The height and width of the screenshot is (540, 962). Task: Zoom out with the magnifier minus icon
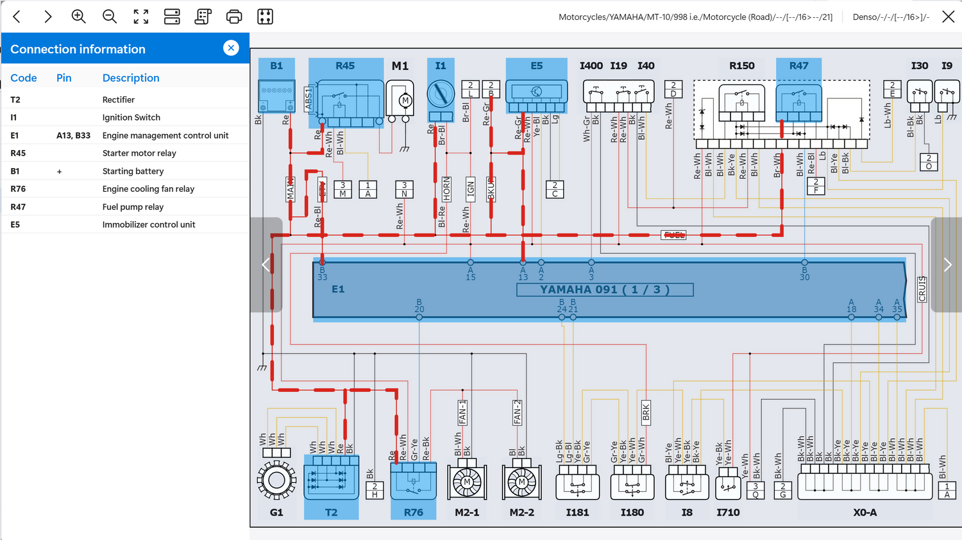(x=110, y=17)
